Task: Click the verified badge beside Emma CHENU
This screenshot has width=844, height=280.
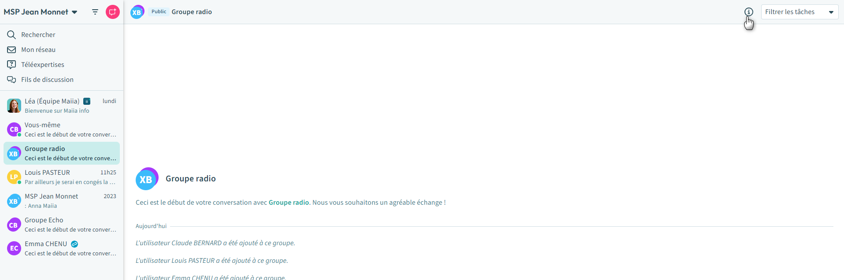Action: [x=74, y=244]
